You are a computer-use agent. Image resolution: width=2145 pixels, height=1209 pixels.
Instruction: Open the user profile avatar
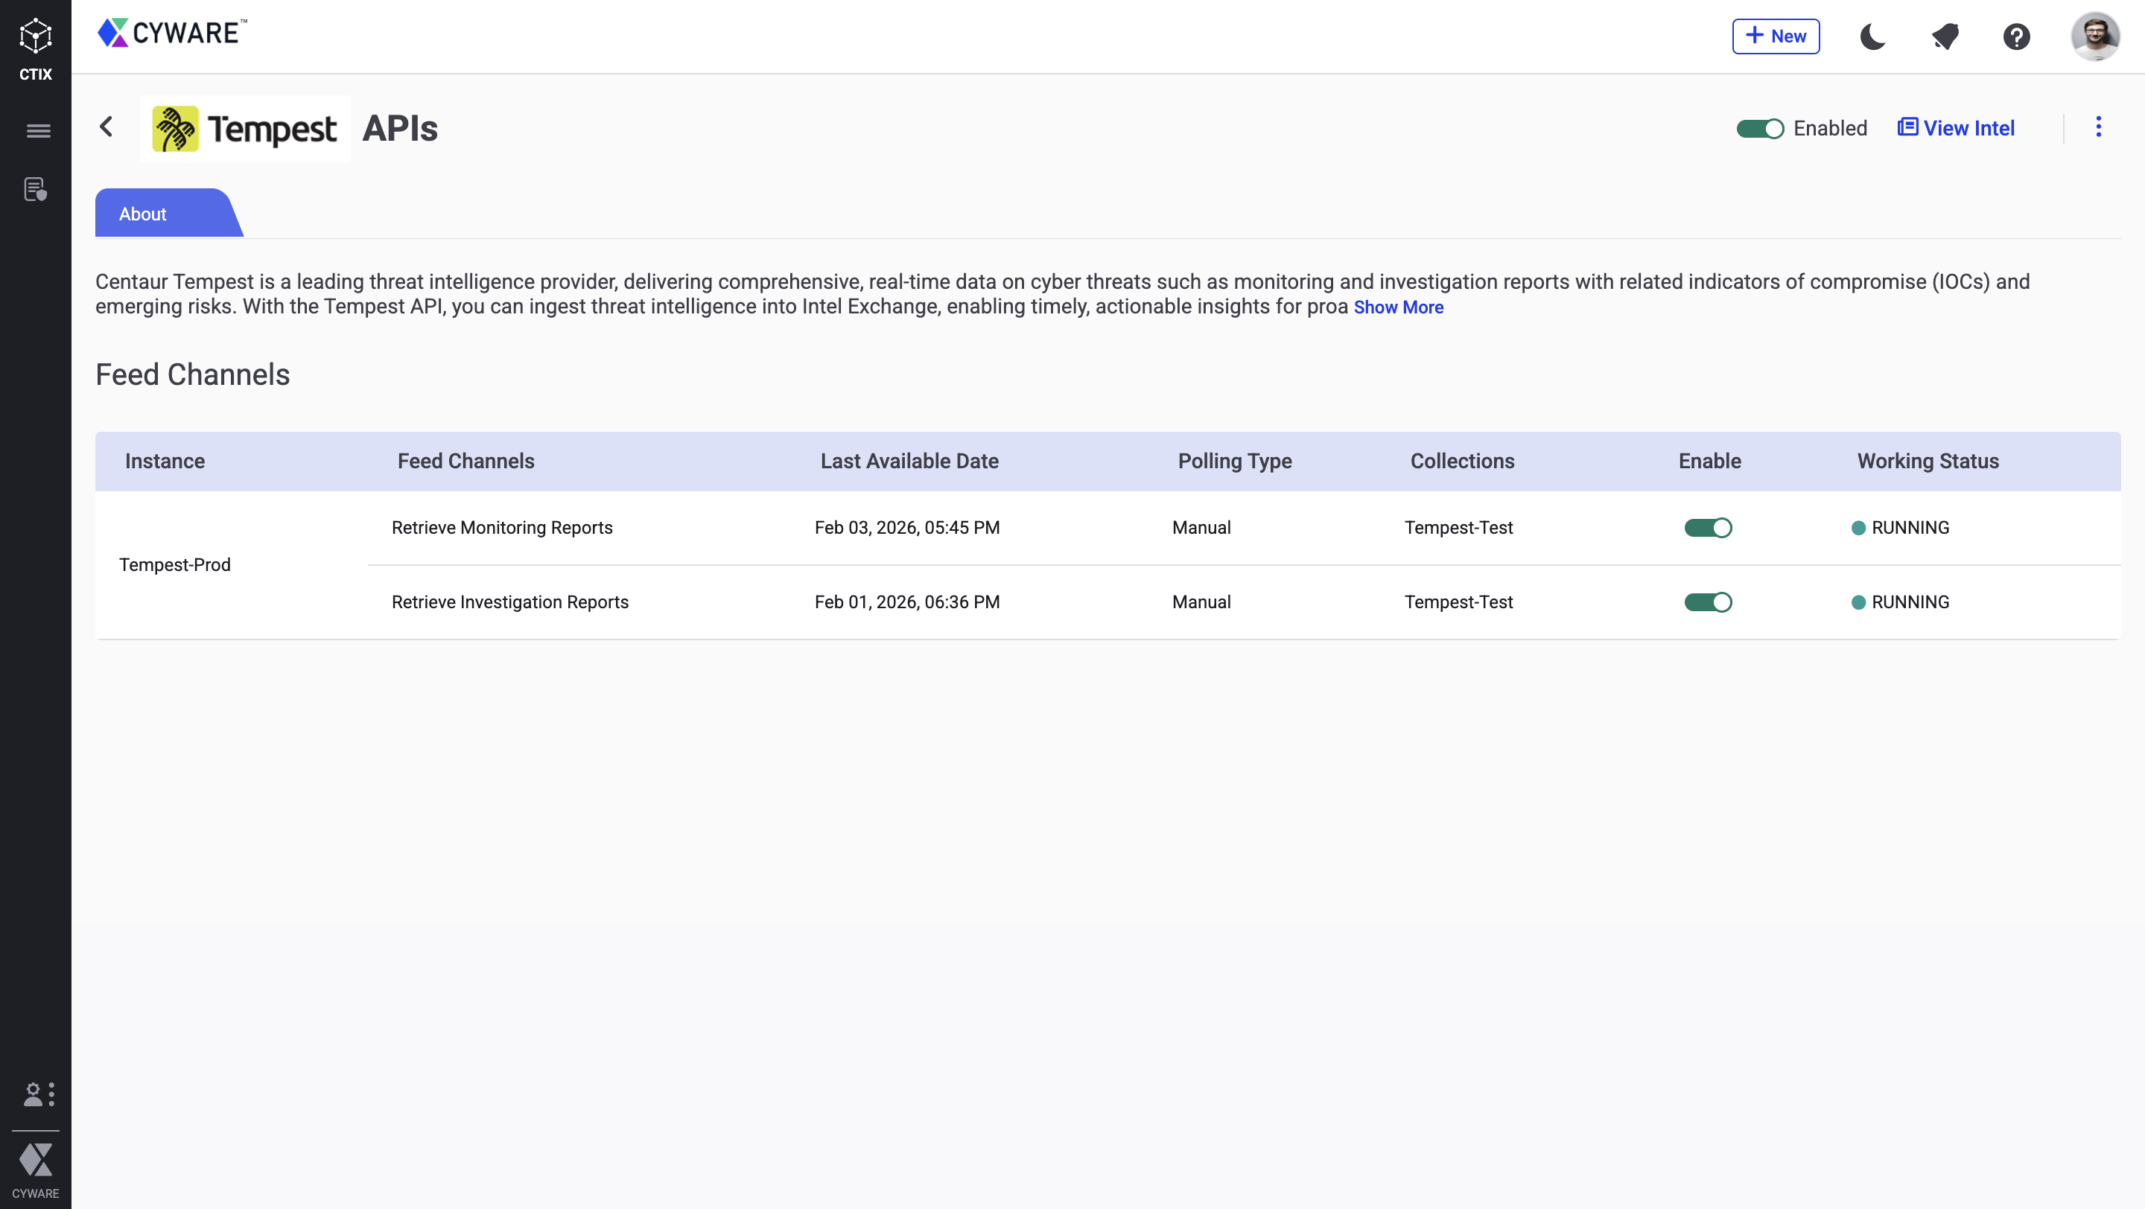point(2095,36)
